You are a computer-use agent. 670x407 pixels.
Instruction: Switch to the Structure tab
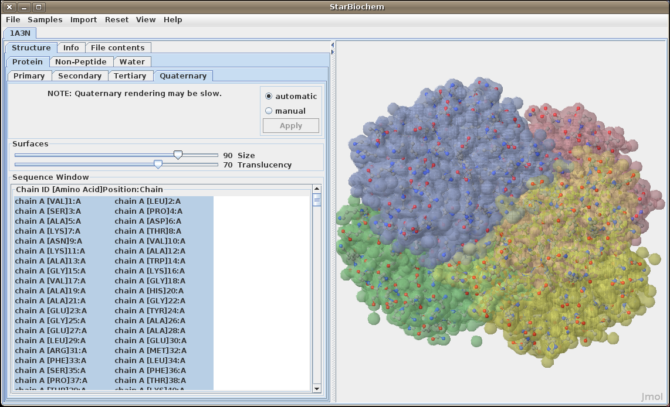click(x=31, y=48)
